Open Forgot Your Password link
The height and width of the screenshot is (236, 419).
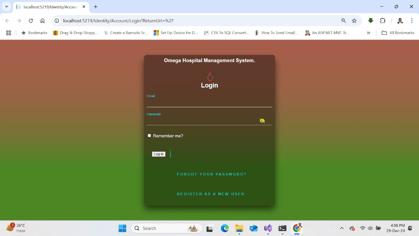click(x=211, y=174)
